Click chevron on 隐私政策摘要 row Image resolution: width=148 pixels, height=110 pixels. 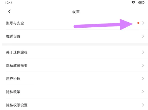(143, 65)
